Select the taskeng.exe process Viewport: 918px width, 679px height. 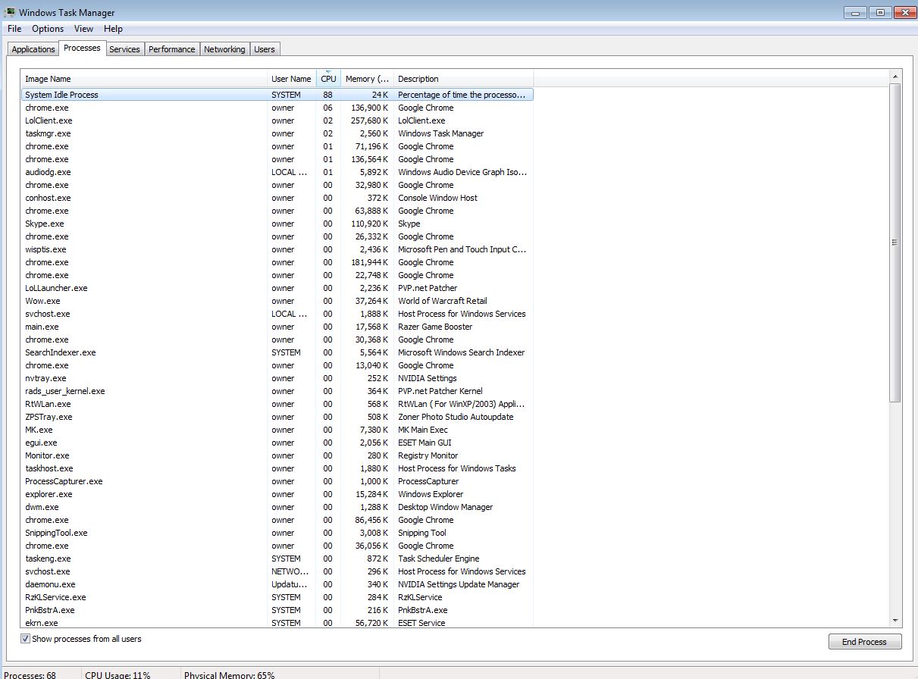(x=277, y=559)
